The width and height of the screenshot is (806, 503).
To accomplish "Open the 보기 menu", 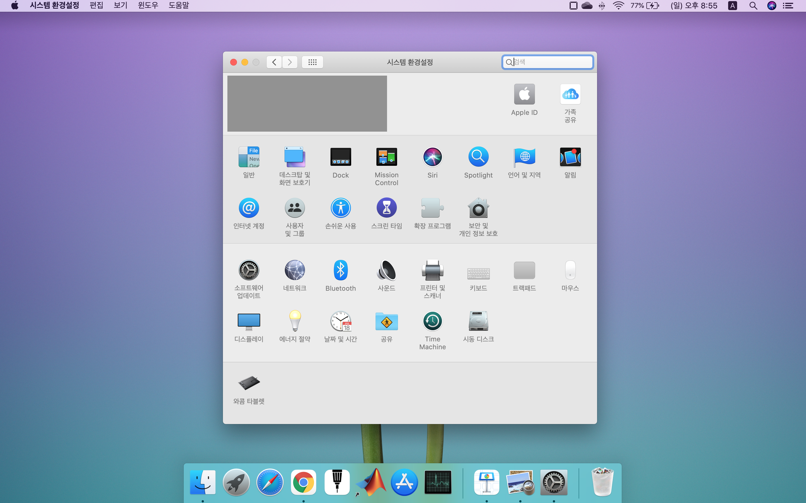I will [120, 6].
